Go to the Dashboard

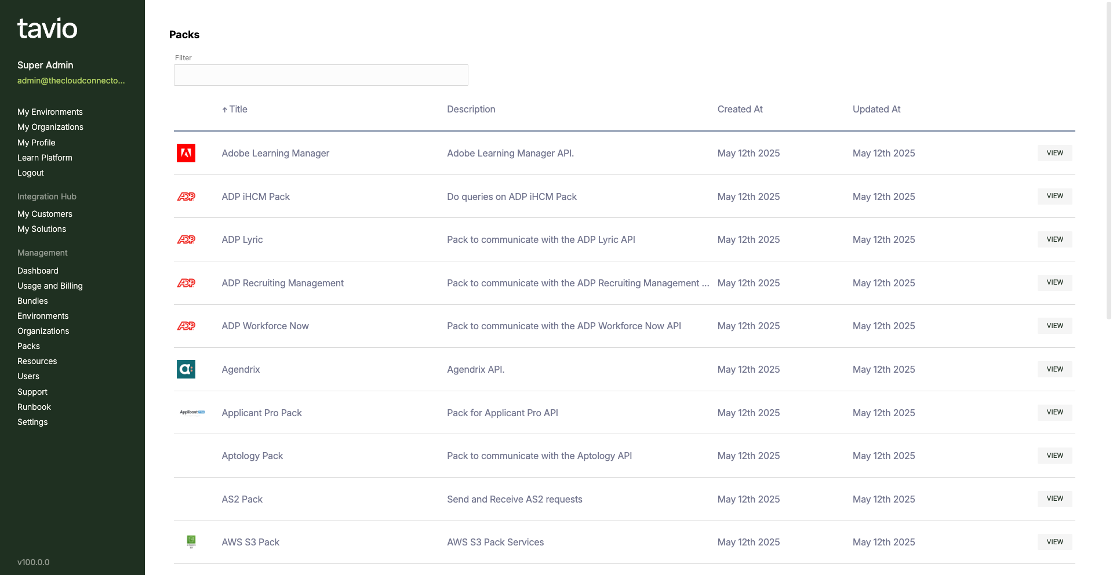[38, 271]
